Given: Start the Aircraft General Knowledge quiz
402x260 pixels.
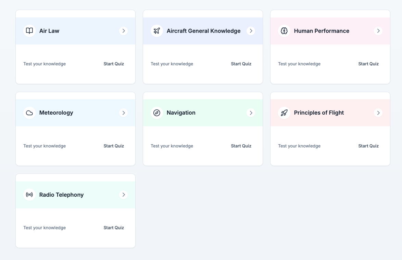Looking at the screenshot, I should coord(241,64).
